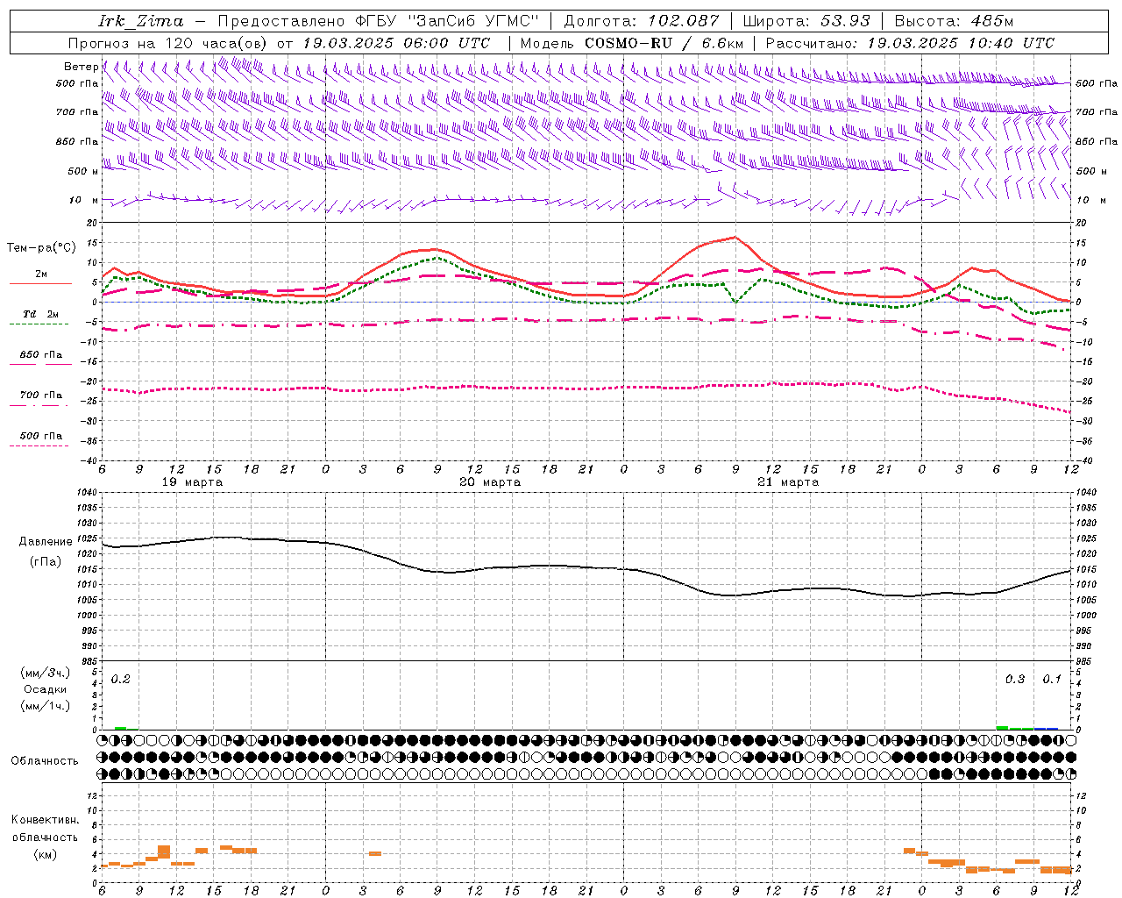Click the Облачность cloud cover row label

point(45,760)
